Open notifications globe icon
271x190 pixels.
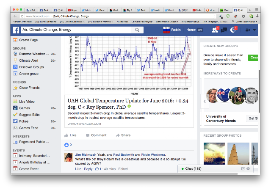coord(233,30)
